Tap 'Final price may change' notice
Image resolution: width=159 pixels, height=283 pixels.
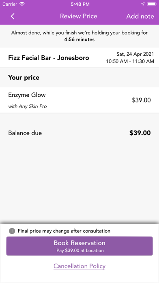click(64, 231)
